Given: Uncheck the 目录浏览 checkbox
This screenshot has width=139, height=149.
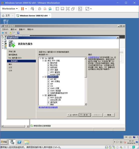Looking at the screenshot, I should click(x=48, y=67).
